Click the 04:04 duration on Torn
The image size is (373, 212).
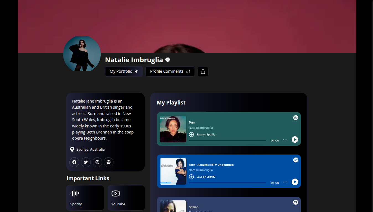click(x=275, y=140)
